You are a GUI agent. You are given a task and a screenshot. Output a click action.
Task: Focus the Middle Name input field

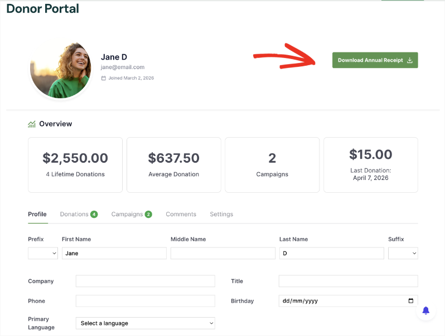(x=223, y=253)
